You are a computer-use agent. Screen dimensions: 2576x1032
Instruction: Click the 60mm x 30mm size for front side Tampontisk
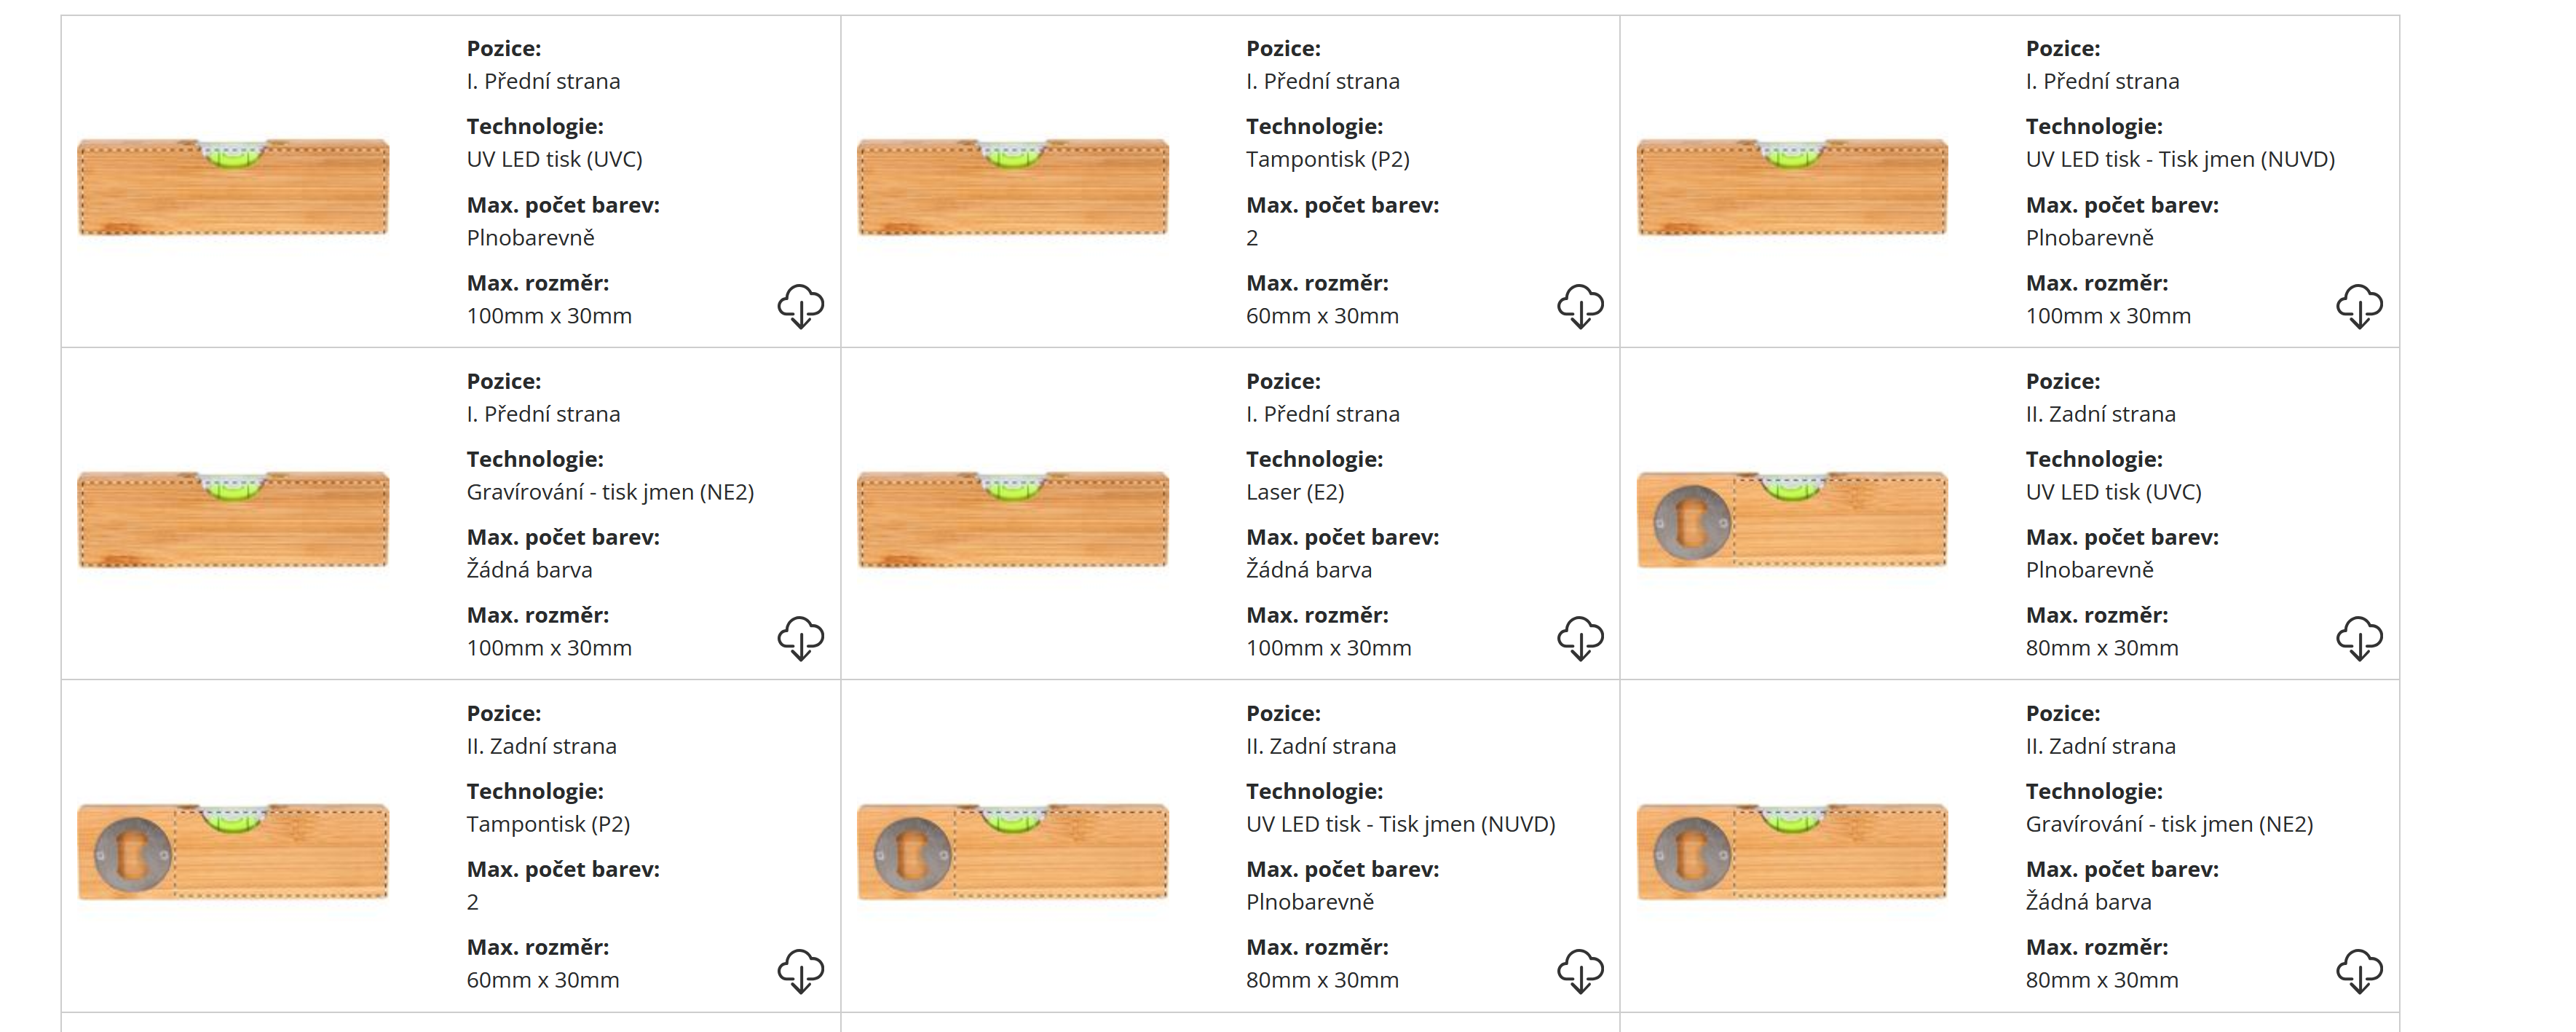pos(1322,316)
